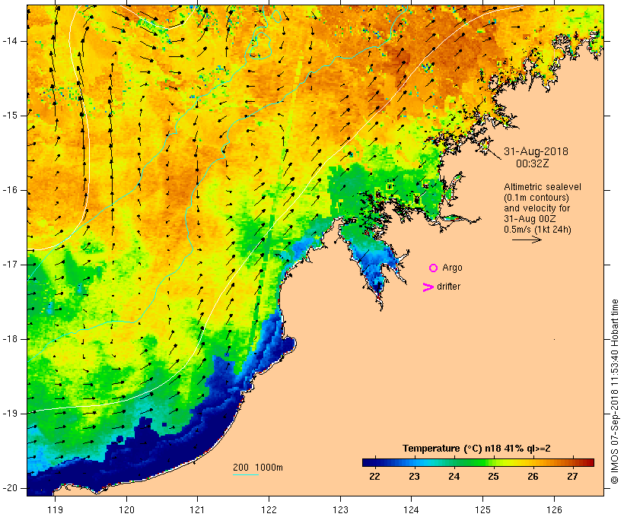
Task: Click the cyan 200m depth legend line
Action: pyautogui.click(x=246, y=475)
